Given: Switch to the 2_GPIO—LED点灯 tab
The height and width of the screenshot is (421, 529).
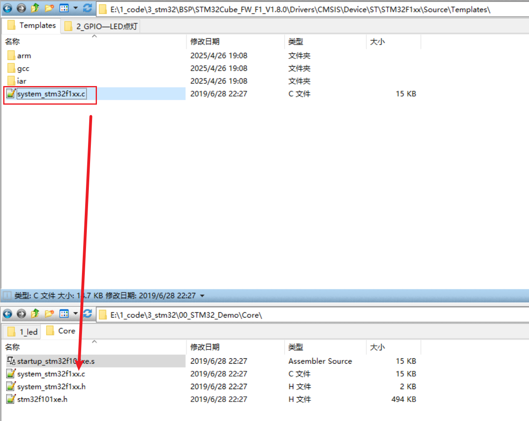Looking at the screenshot, I should tap(100, 25).
